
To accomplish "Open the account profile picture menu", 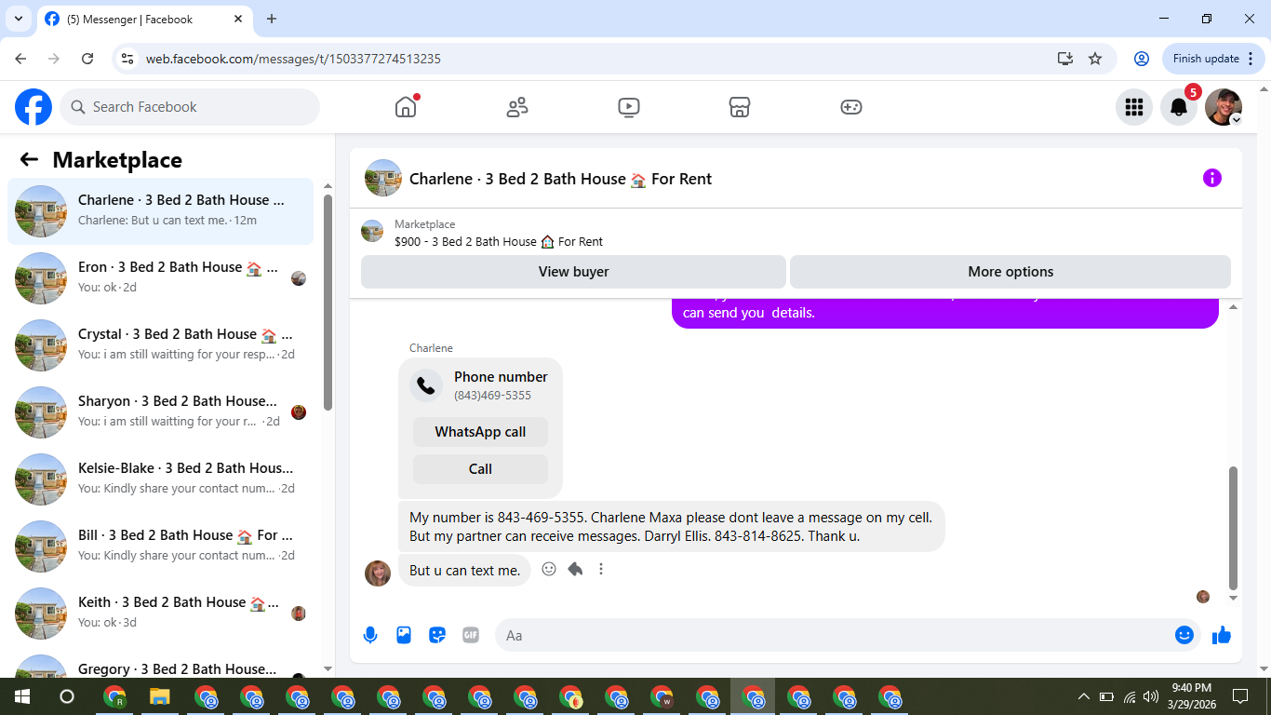I will [x=1224, y=107].
